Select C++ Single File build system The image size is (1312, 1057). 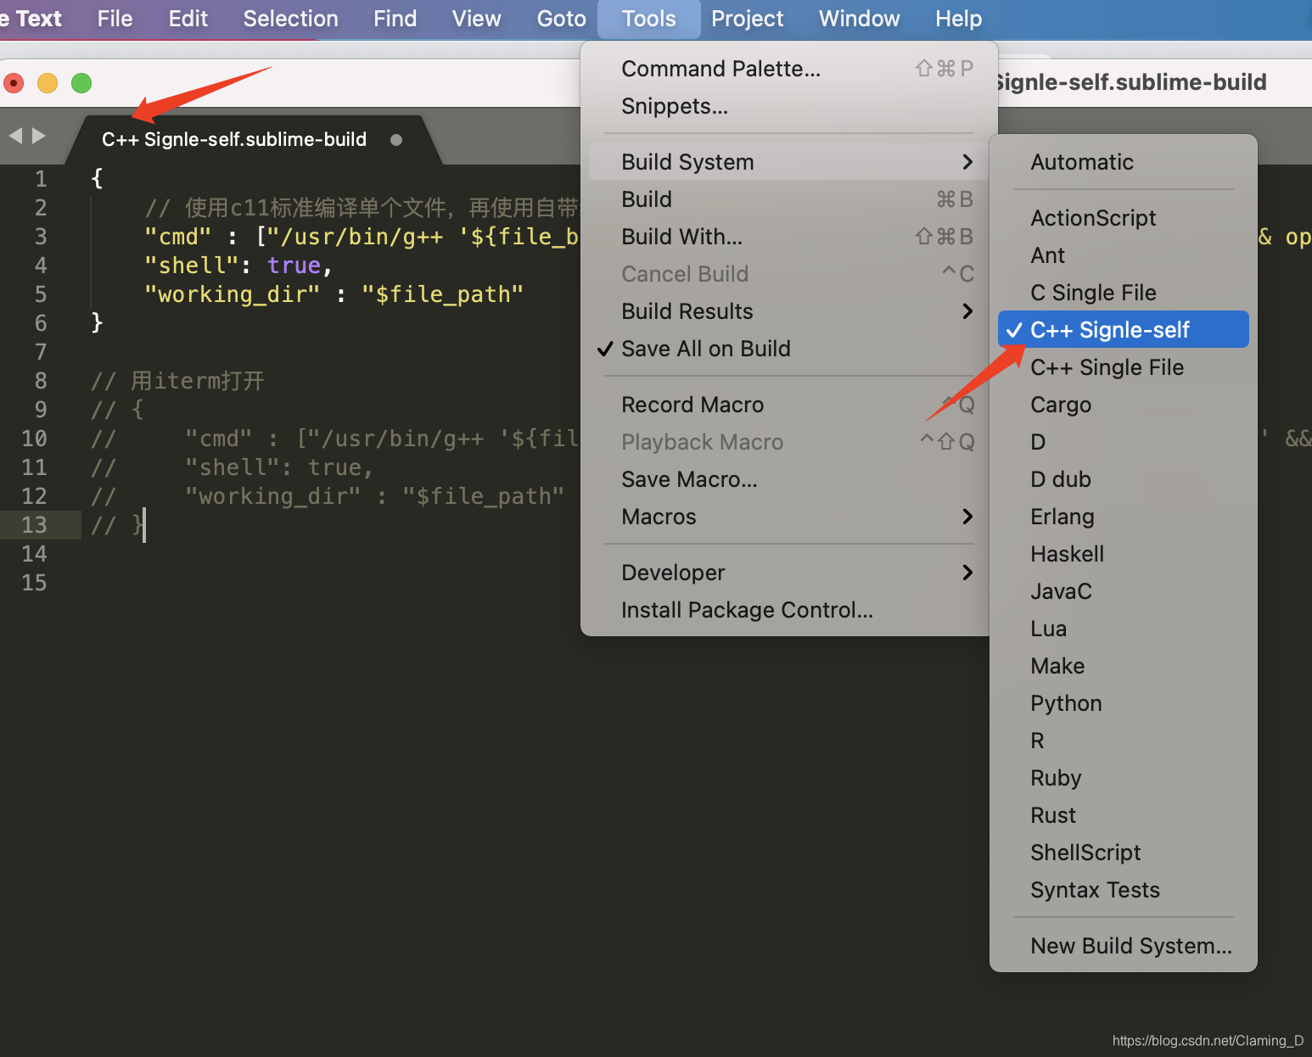[1123, 367]
